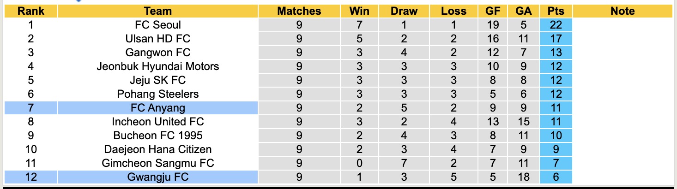Select the Note column header
677x189 pixels.
[x=622, y=11]
